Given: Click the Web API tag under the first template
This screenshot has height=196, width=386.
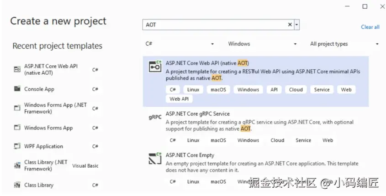Looking at the screenshot, I should tap(179, 99).
